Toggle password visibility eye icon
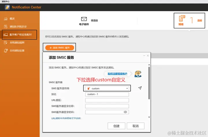This screenshot has height=137, width=208. [x=125, y=112]
